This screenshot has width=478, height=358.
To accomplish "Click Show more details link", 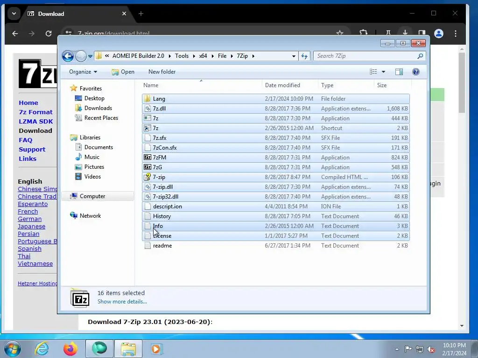I will click(x=122, y=302).
